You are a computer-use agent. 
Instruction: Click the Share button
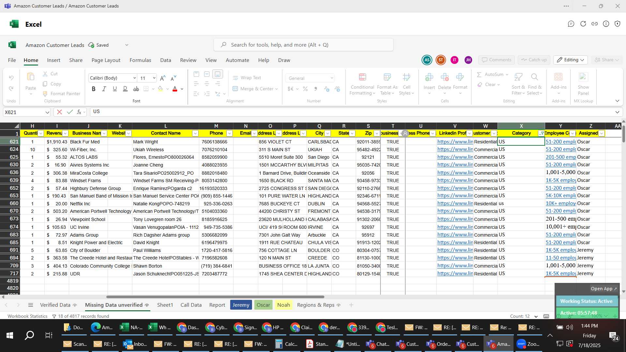click(x=606, y=60)
